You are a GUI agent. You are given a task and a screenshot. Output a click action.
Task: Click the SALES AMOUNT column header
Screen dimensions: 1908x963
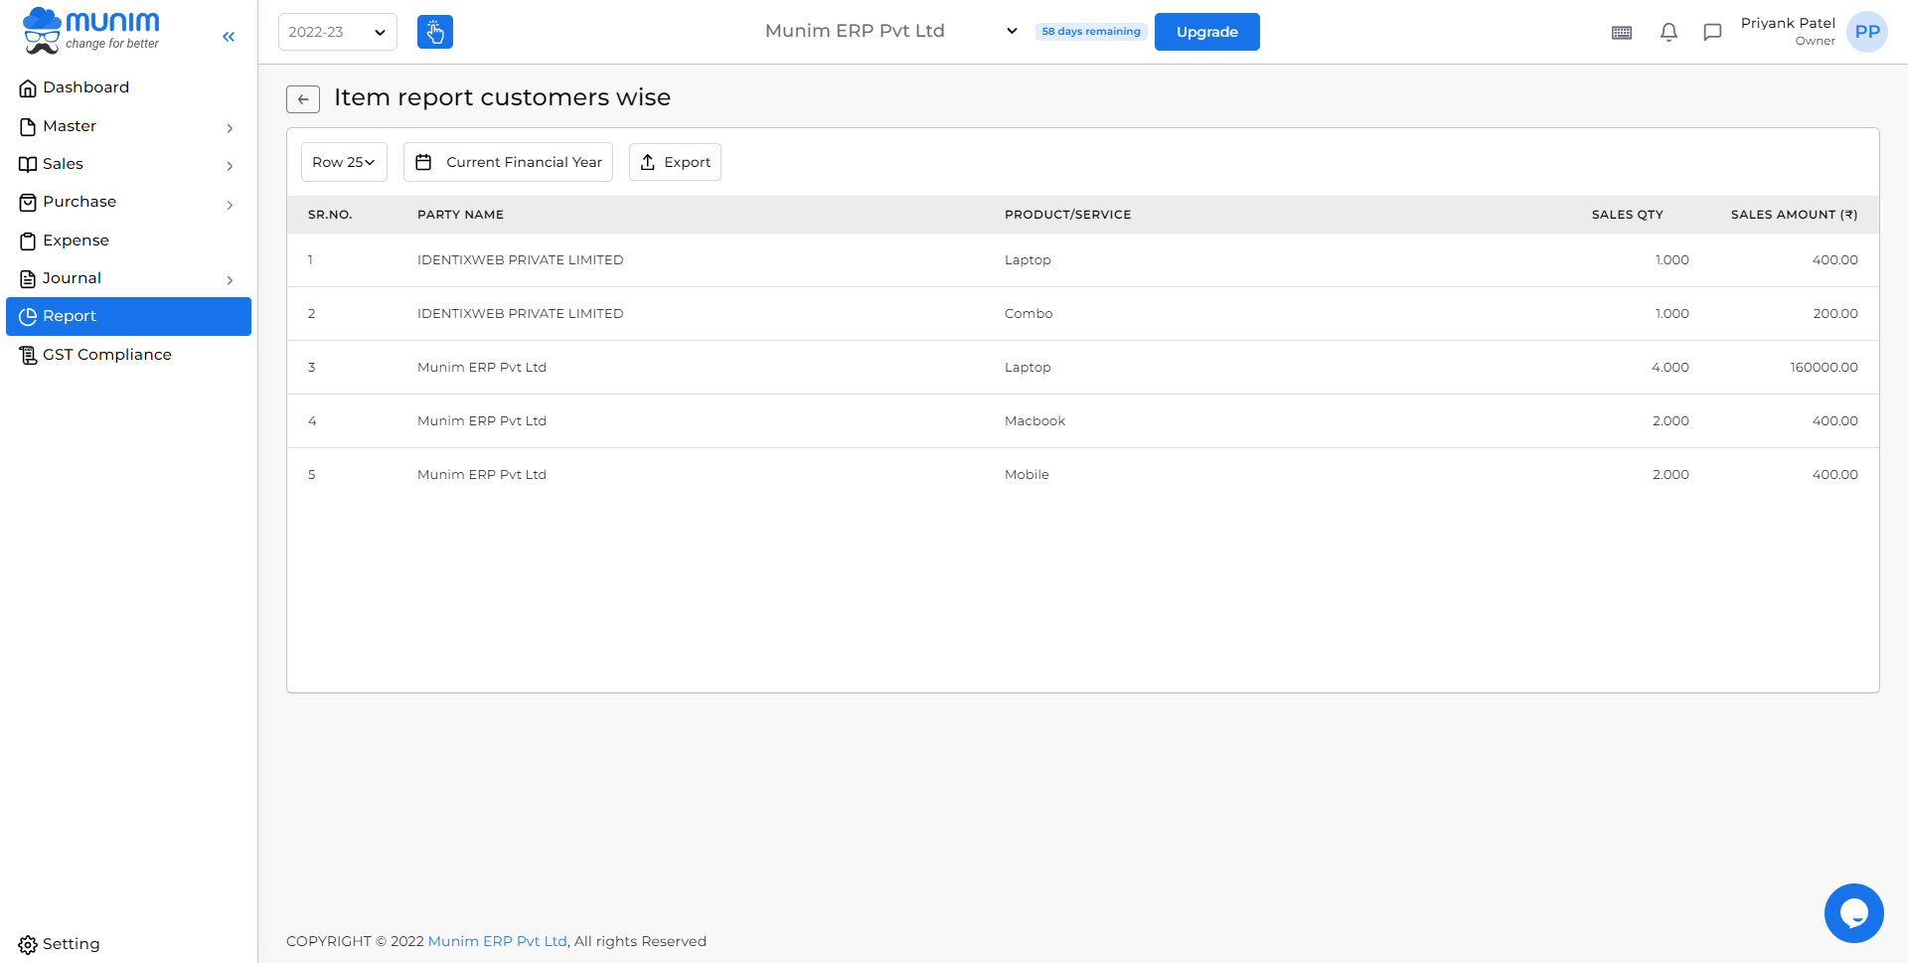1794,215
